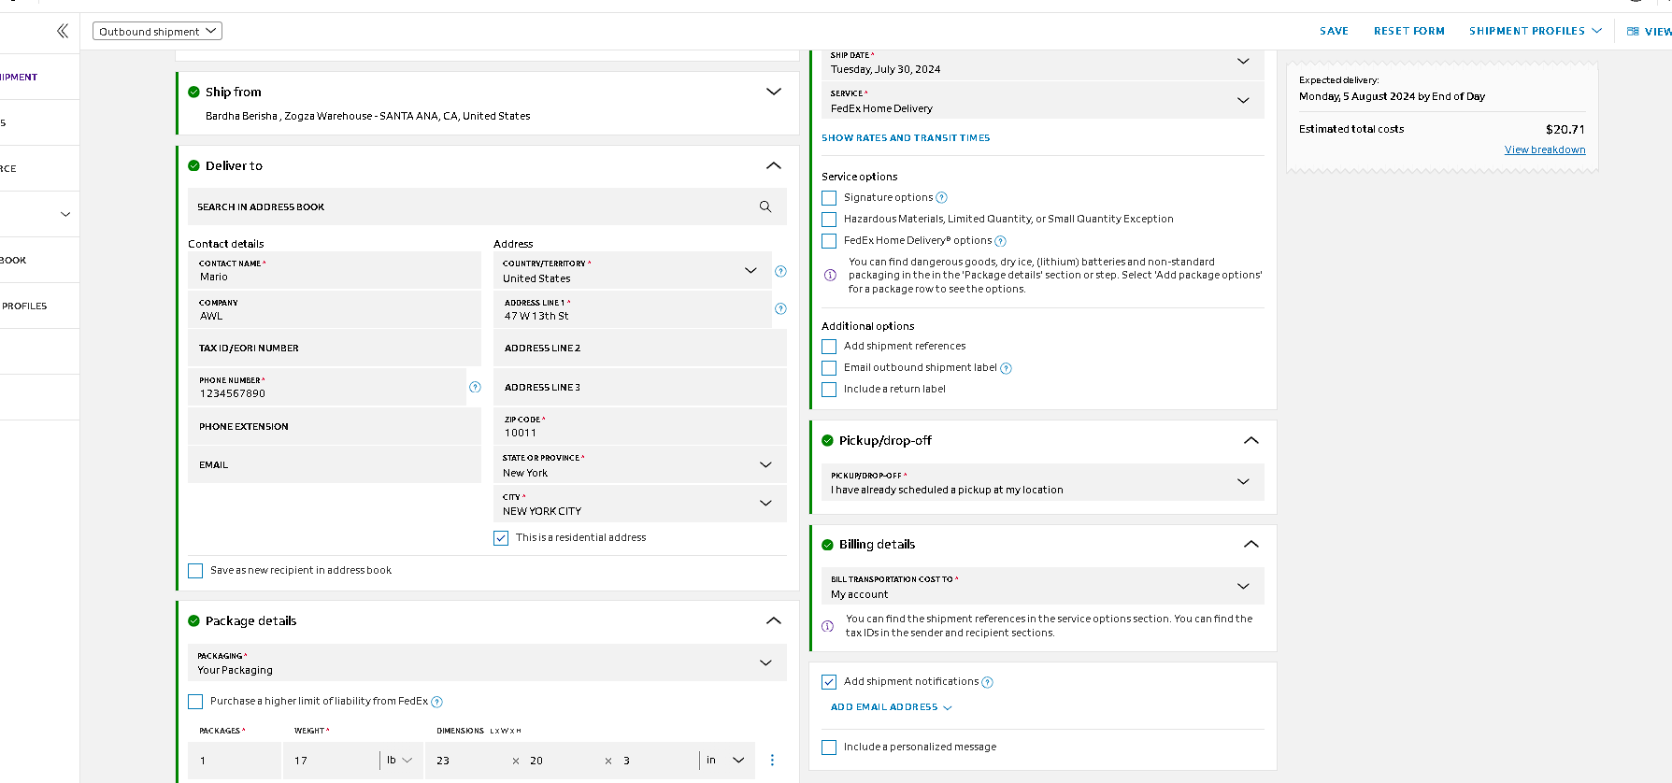The width and height of the screenshot is (1672, 783).
Task: Open the Packaging dropdown
Action: click(487, 662)
